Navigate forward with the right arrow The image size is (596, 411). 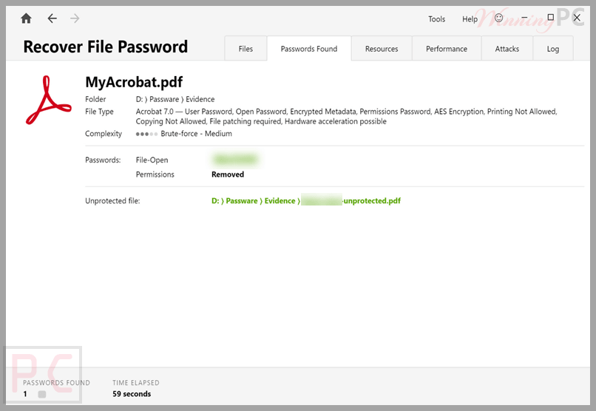click(x=75, y=18)
